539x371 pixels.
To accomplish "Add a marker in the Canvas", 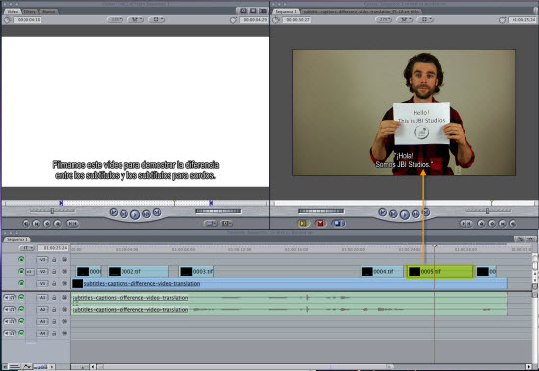I will [x=481, y=224].
